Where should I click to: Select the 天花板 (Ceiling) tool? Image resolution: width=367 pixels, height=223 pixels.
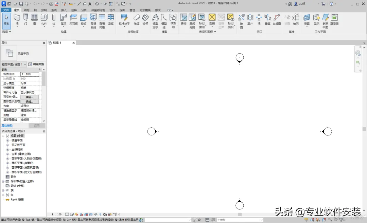[73, 19]
